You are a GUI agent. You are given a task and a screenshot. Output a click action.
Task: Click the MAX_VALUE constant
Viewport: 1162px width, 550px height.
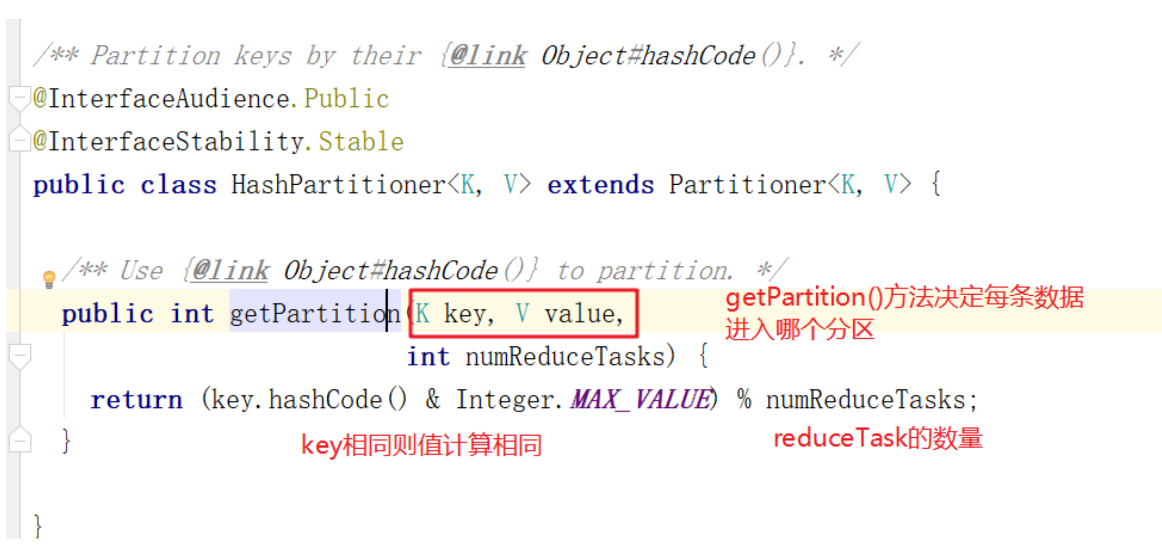click(x=641, y=399)
